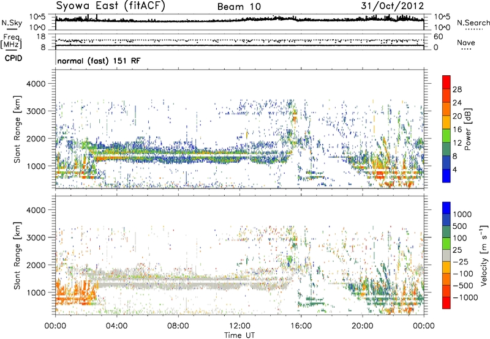Pick the gray segment of the Velocity color bar
The width and height of the screenshot is (490, 339).
point(447,255)
